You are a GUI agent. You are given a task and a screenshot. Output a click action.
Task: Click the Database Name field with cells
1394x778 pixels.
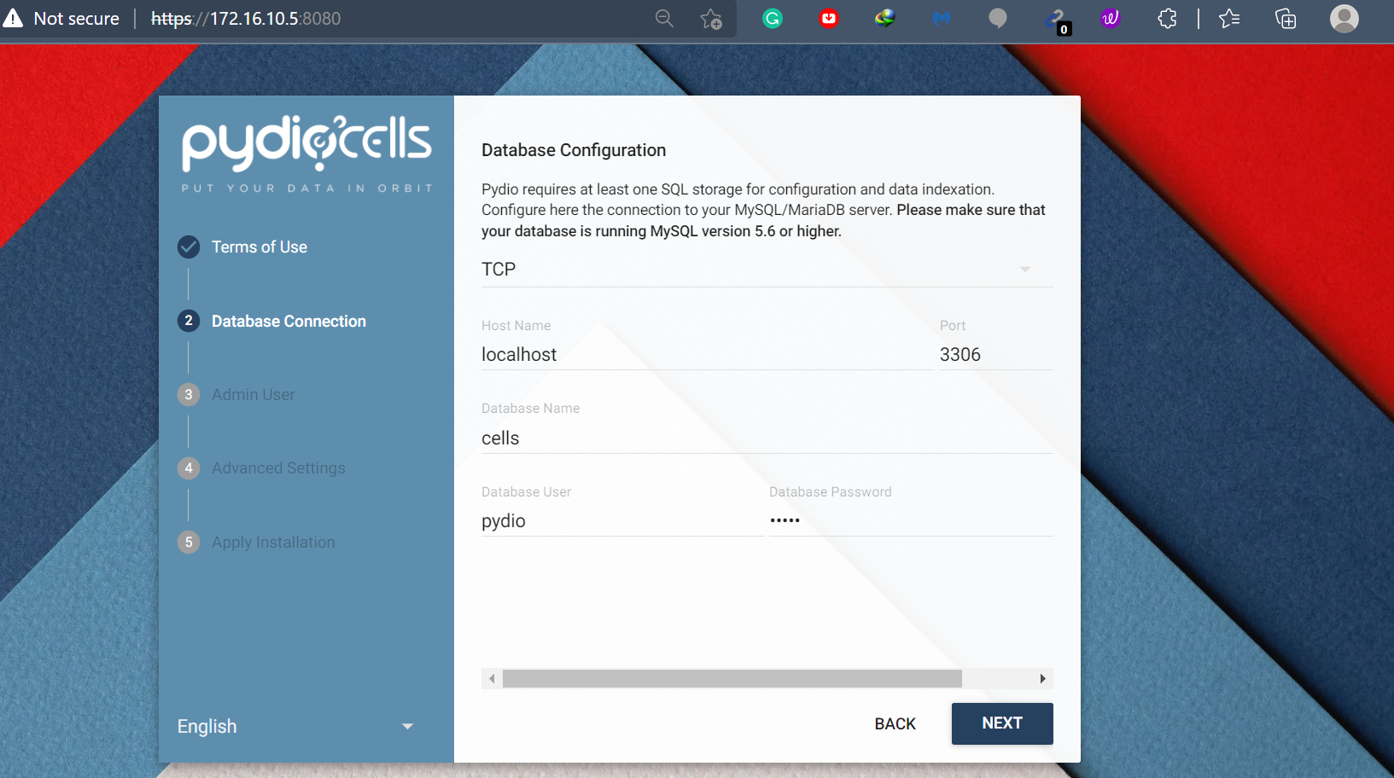[767, 438]
